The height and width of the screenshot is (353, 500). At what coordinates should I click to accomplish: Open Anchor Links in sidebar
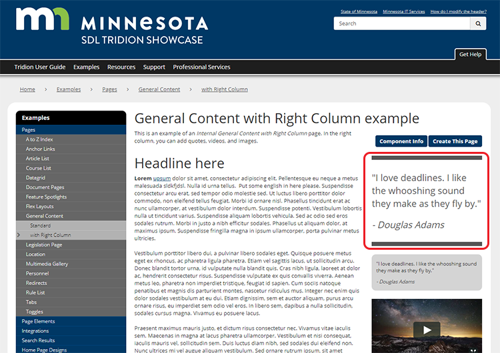(x=71, y=149)
